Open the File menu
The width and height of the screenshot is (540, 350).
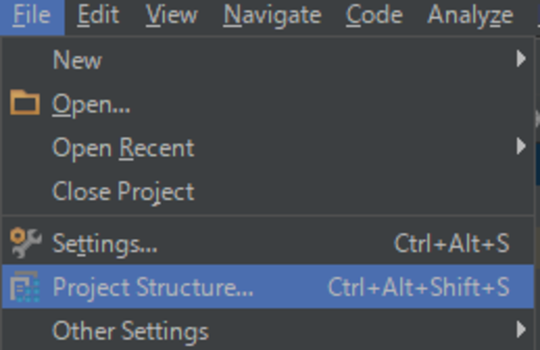(x=32, y=15)
